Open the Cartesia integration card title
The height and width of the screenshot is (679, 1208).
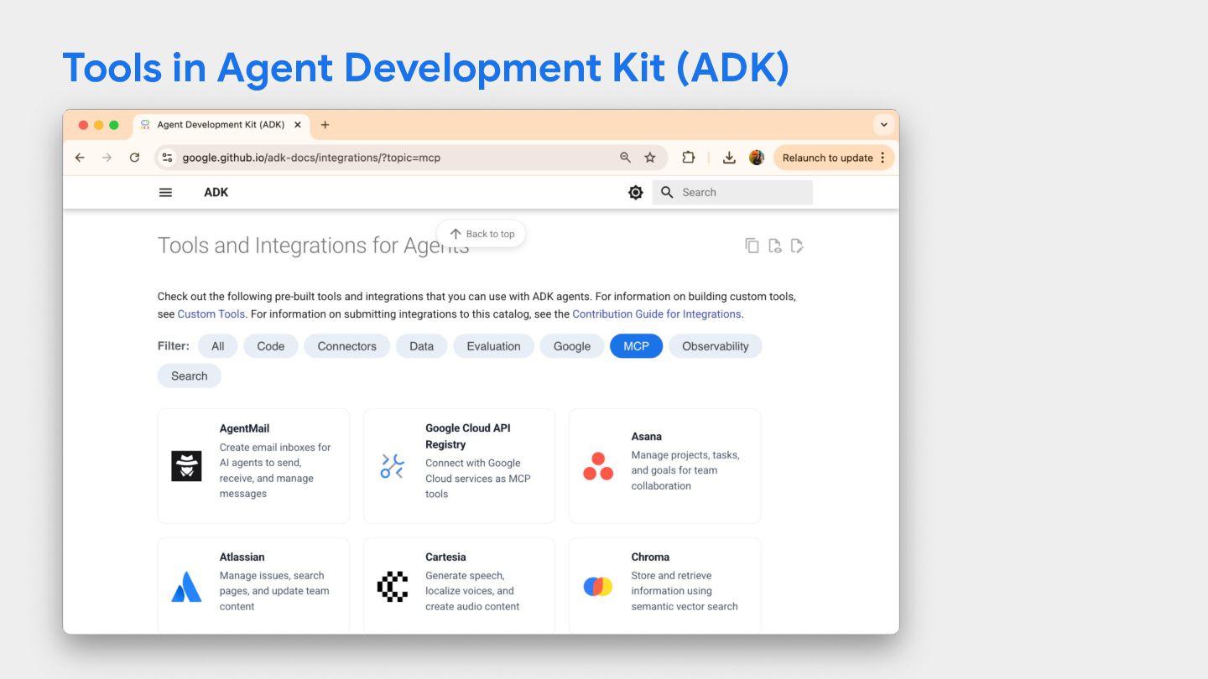tap(445, 557)
